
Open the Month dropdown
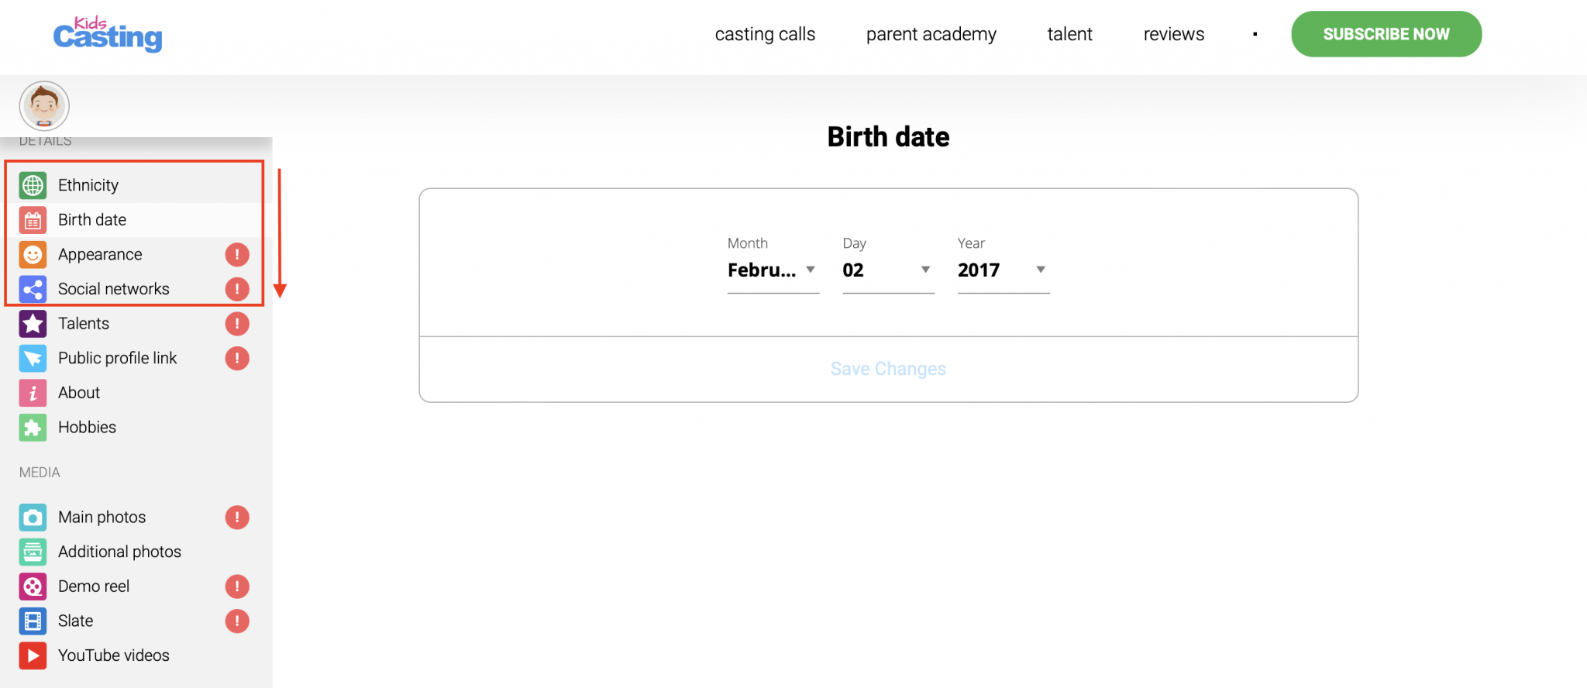(x=773, y=270)
